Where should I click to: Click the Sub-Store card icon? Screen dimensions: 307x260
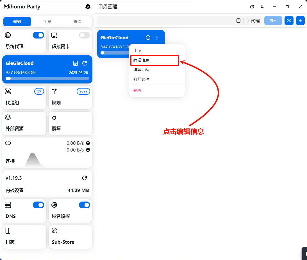(54, 231)
